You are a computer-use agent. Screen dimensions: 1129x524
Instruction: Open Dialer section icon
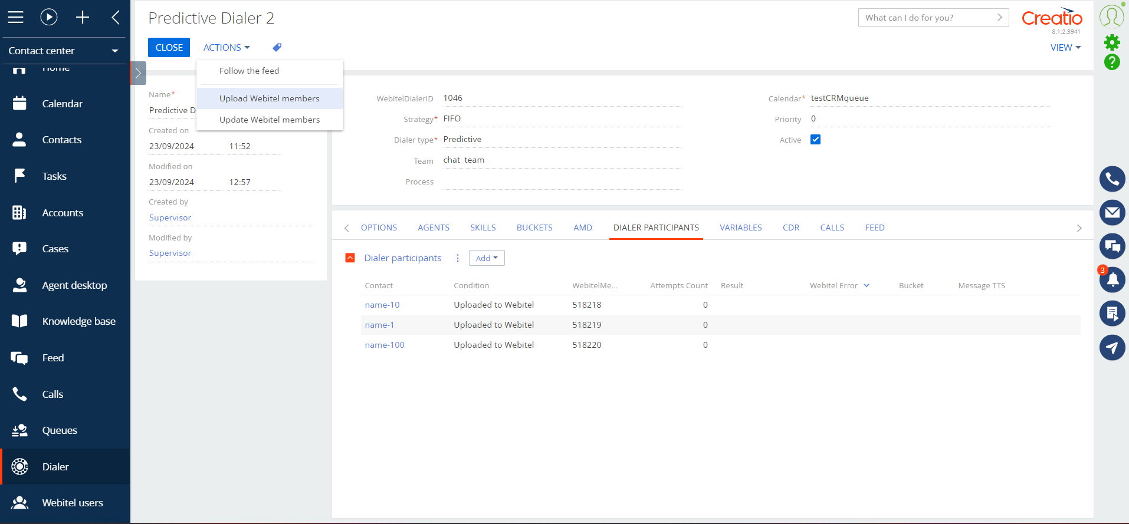(x=19, y=467)
